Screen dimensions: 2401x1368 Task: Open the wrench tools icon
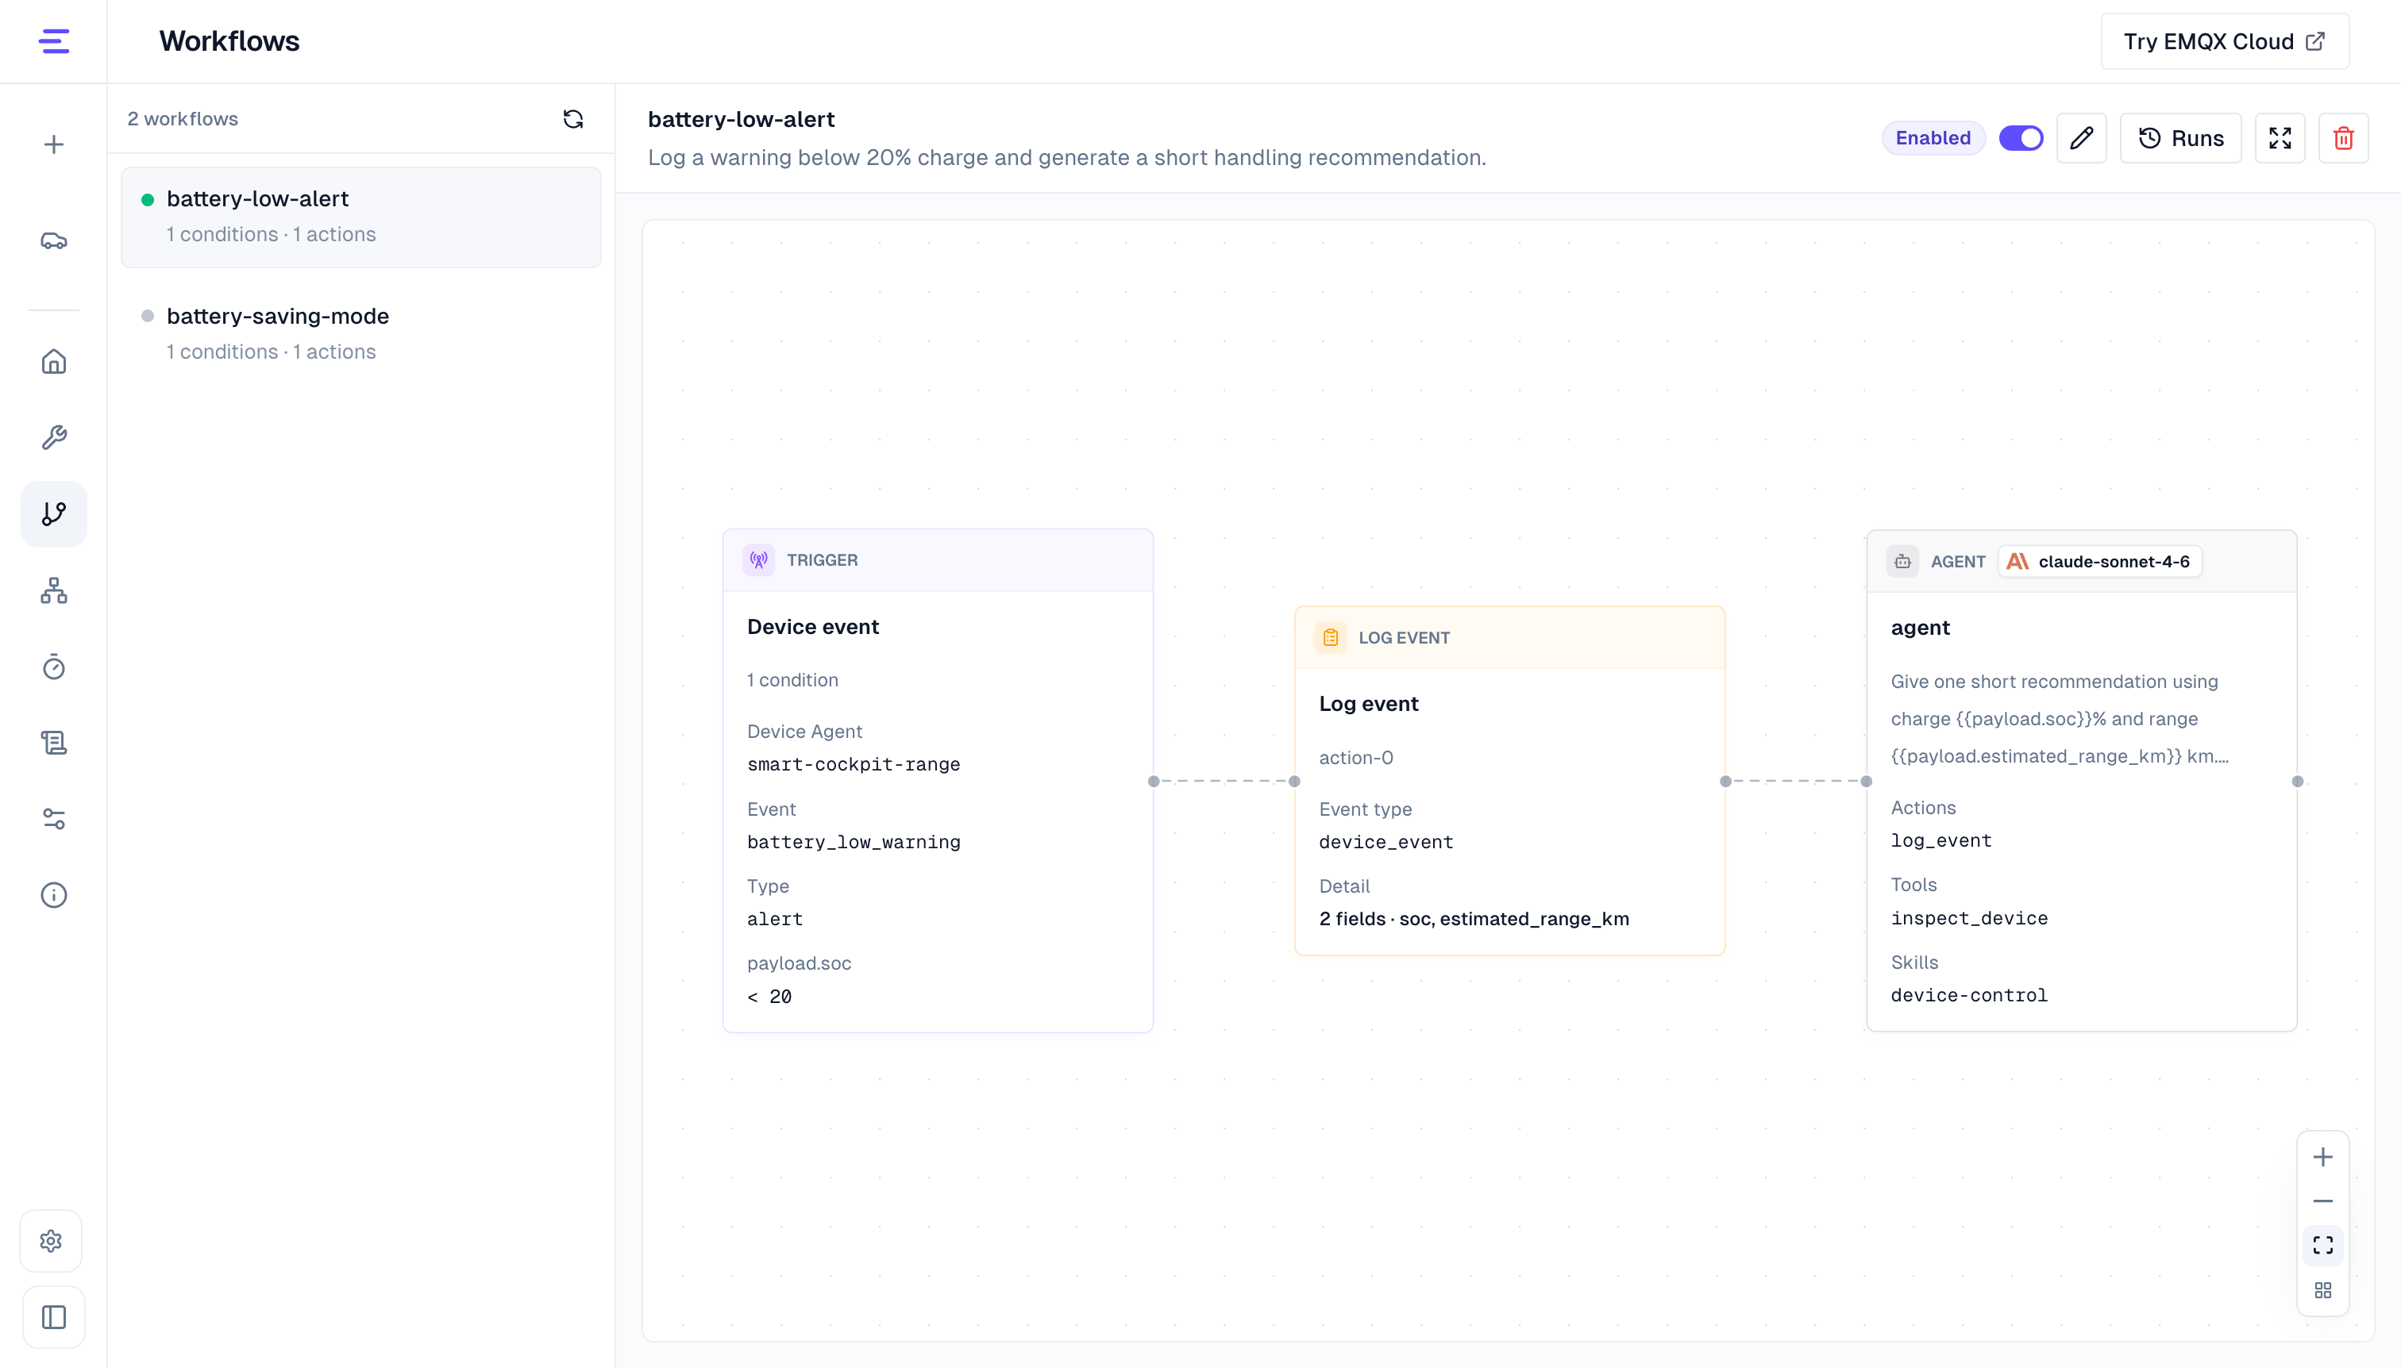point(53,438)
